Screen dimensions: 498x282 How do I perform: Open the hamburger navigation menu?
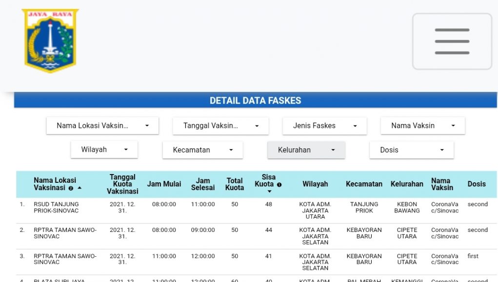tap(452, 41)
